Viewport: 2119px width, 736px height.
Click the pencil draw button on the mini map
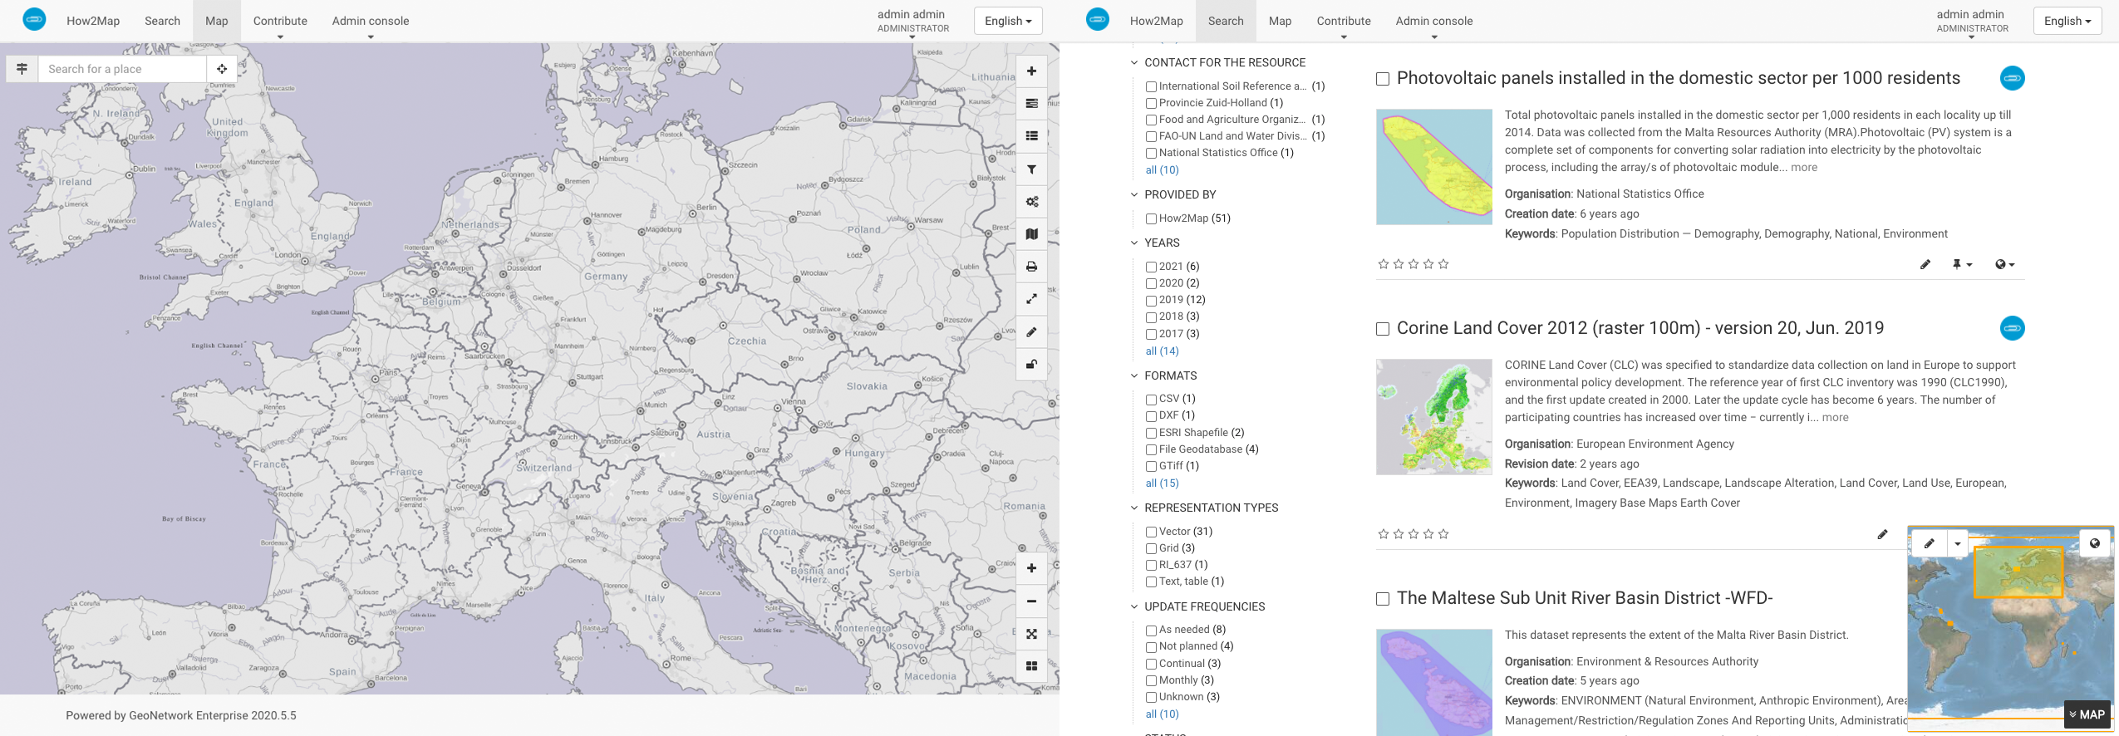tap(1930, 544)
